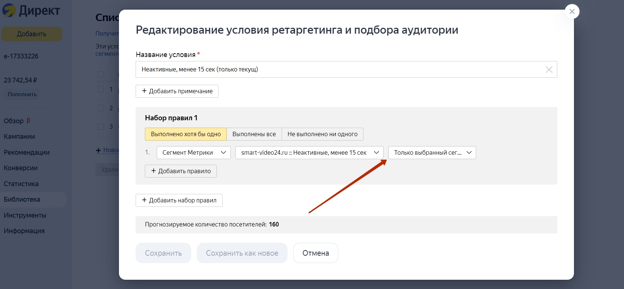Click Добавить правило button
The image size is (624, 289).
coord(181,171)
